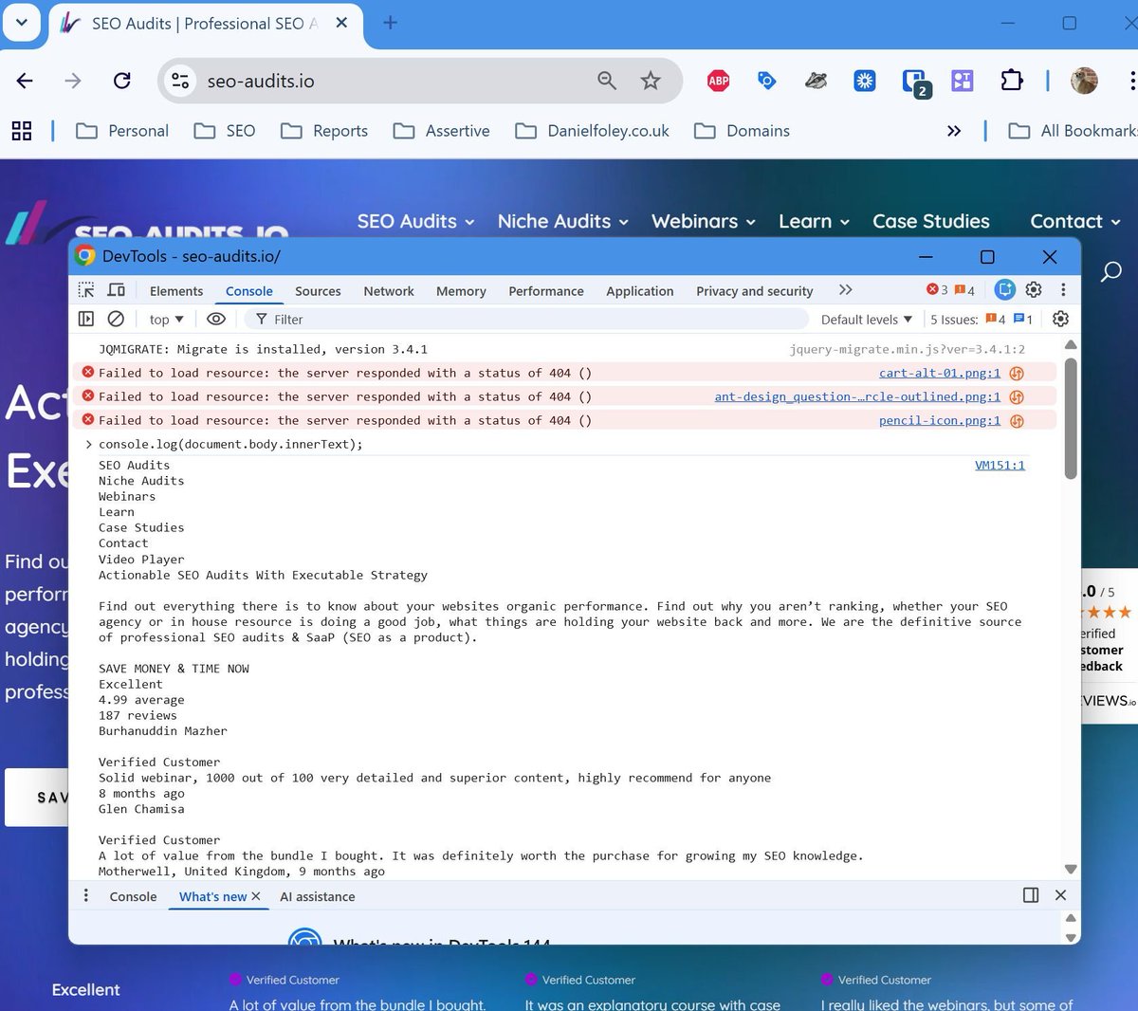This screenshot has height=1011, width=1138.
Task: Bookmark this page with the star icon
Action: pyautogui.click(x=651, y=81)
